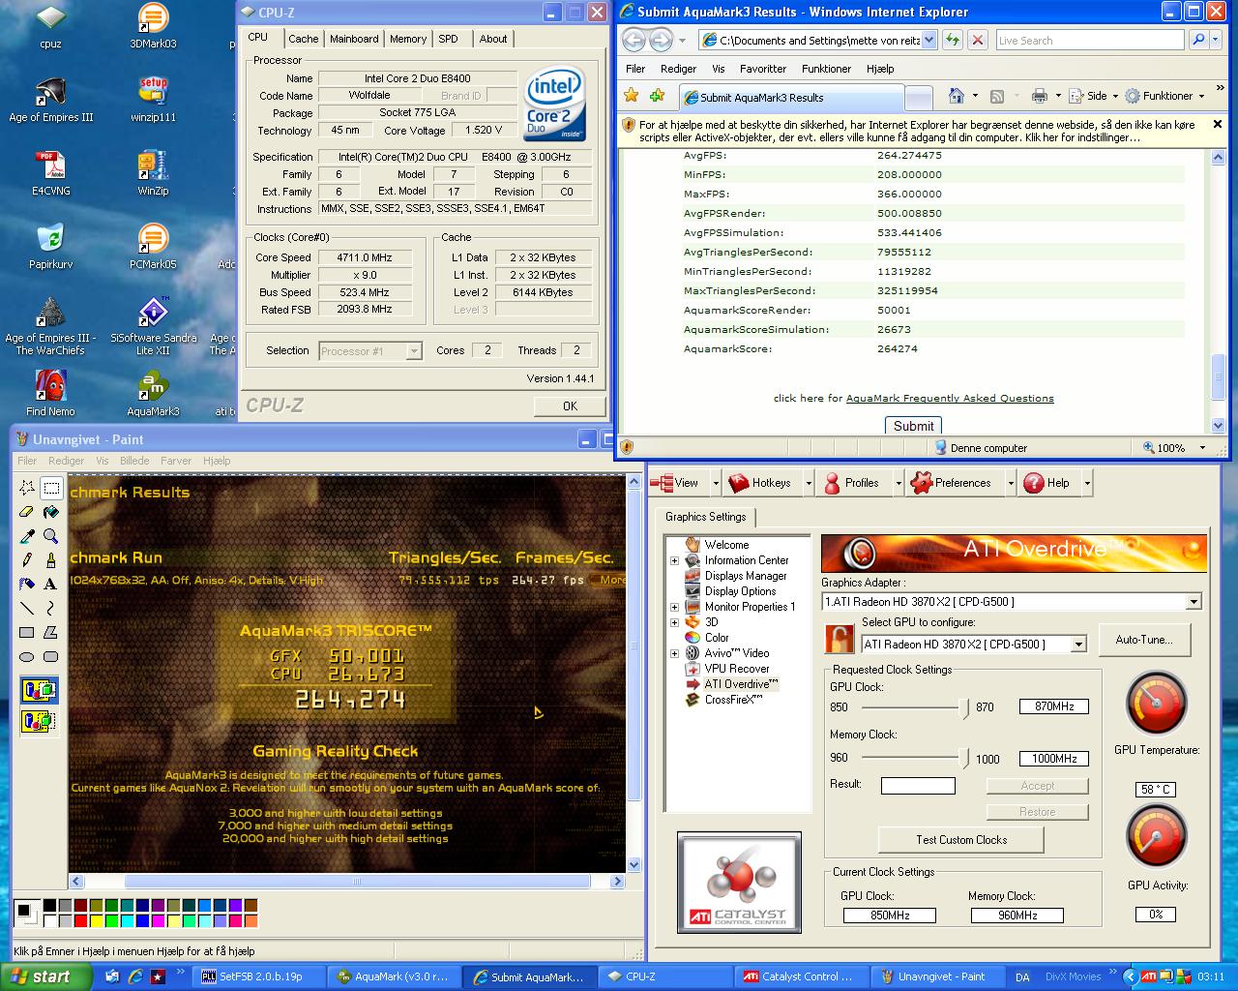
Task: Click the Print icon in Internet Explorer
Action: coord(1040,96)
